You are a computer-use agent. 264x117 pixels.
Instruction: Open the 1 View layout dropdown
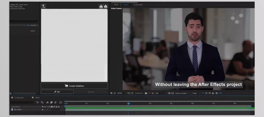(x=196, y=93)
